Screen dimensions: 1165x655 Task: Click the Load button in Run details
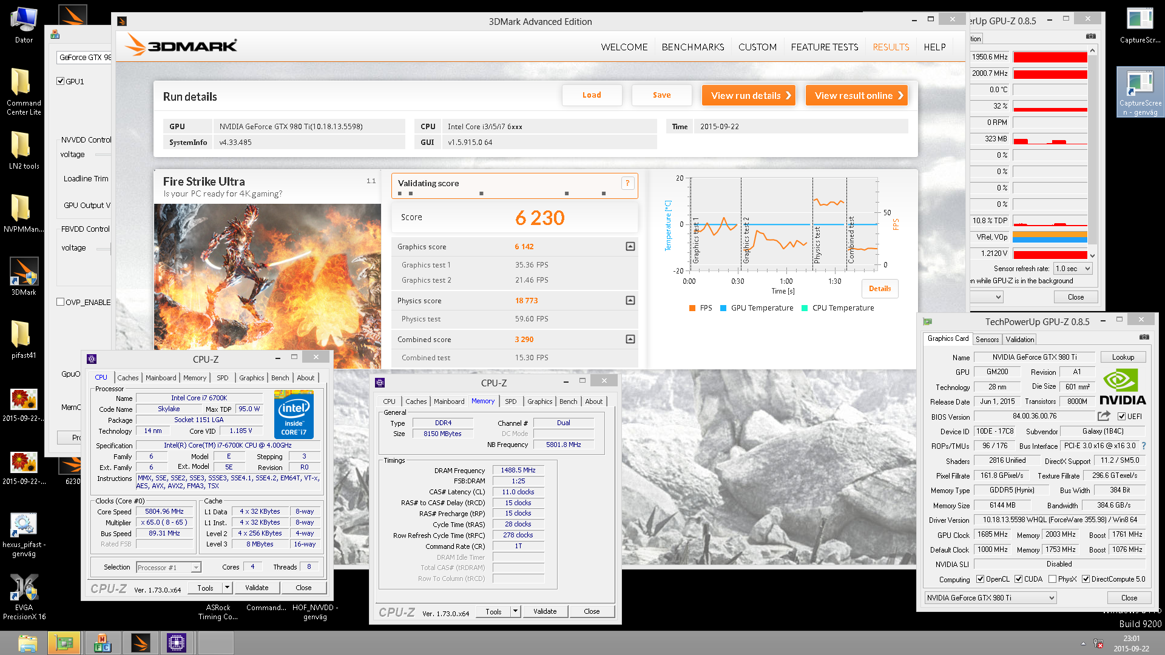pyautogui.click(x=592, y=95)
